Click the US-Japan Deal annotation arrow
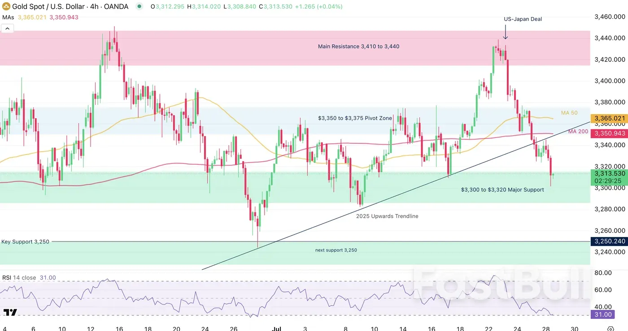The width and height of the screenshot is (628, 331). click(x=506, y=32)
